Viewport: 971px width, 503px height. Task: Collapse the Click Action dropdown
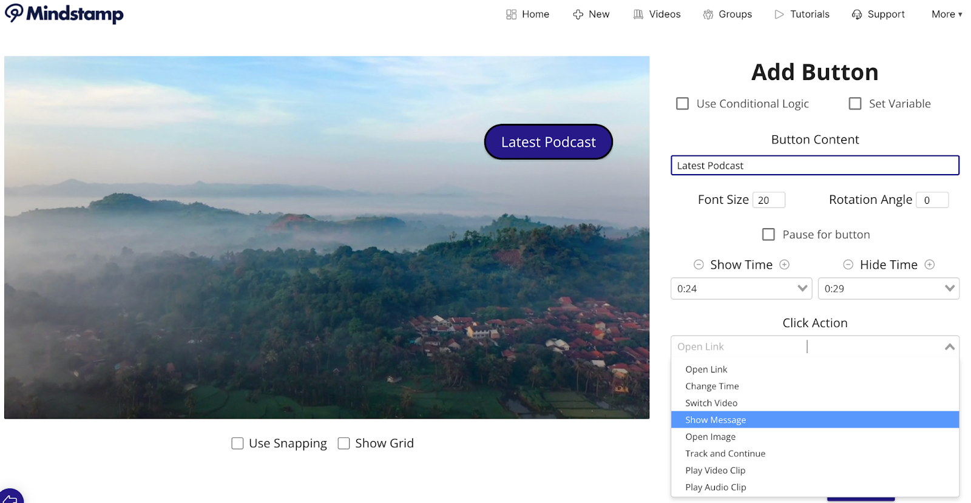point(949,347)
